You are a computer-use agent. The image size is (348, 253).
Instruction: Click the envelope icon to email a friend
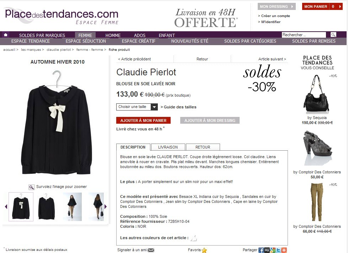point(151,250)
